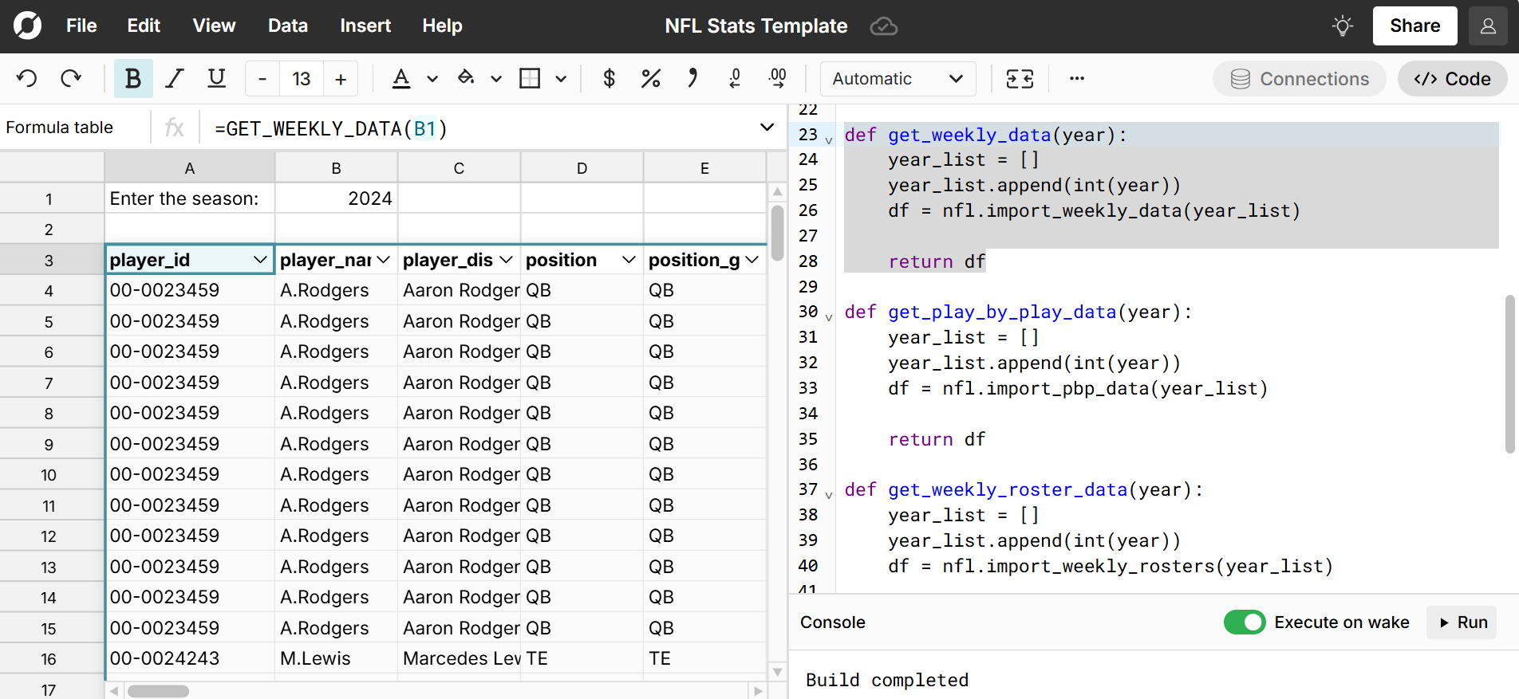The height and width of the screenshot is (699, 1519).
Task: Open the three-dot more options menu
Action: coord(1076,78)
